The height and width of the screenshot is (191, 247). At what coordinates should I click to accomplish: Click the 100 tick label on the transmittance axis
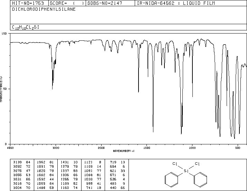[x=4, y=34]
